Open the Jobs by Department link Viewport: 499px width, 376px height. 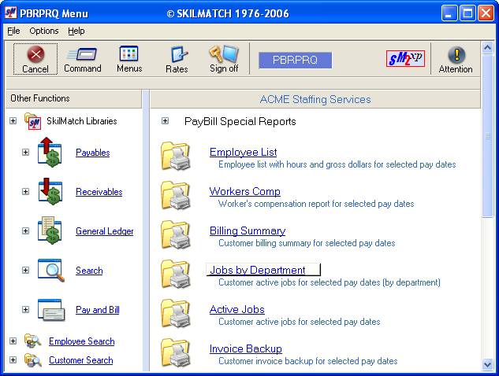(258, 271)
